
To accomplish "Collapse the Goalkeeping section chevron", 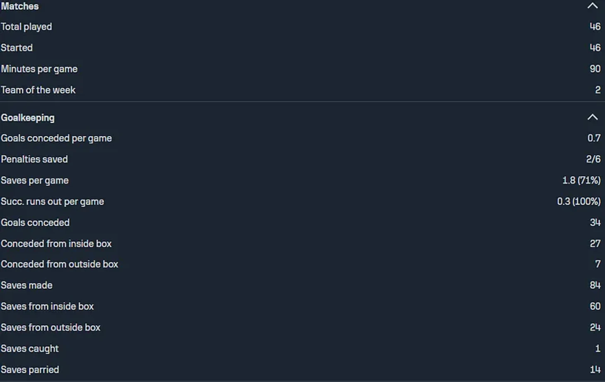I will pos(593,117).
